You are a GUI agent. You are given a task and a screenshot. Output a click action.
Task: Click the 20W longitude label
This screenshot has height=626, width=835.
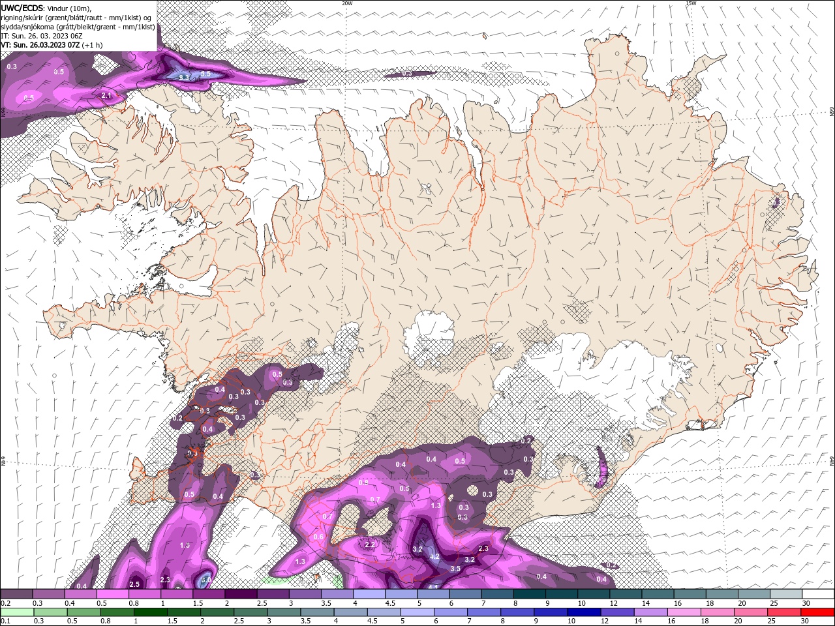pos(347,3)
